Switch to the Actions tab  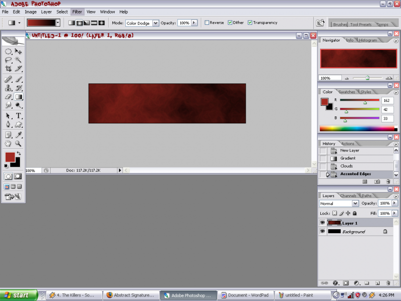point(348,143)
